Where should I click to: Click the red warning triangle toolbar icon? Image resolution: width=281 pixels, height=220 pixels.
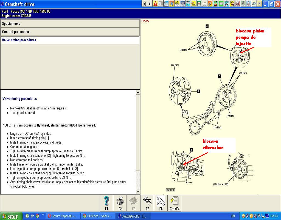(x=155, y=4)
